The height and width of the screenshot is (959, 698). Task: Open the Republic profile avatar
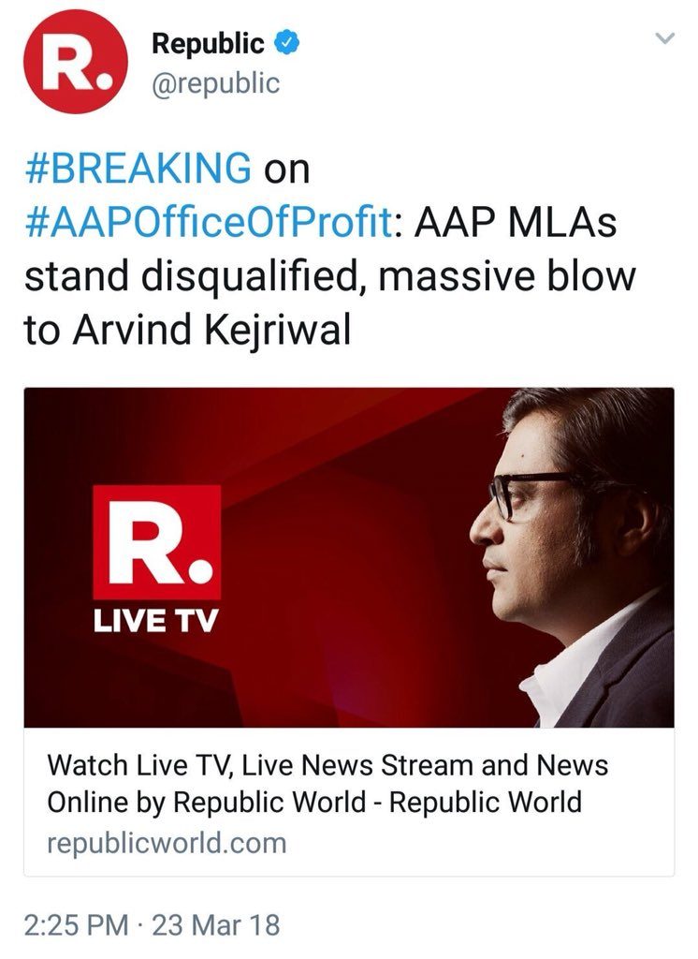(75, 61)
